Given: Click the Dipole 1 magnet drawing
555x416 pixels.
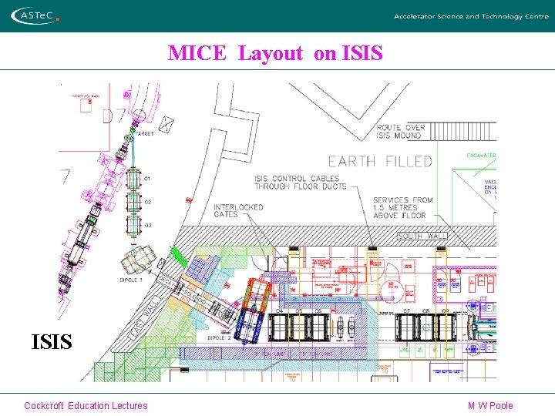Looking at the screenshot, I should pos(139,260).
